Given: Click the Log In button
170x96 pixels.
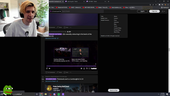Looking at the screenshot, I should click(142, 11).
